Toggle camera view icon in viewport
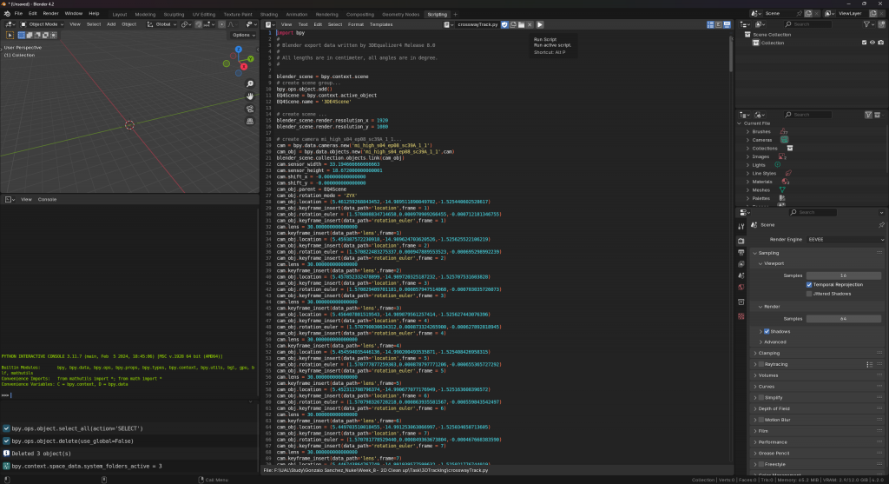 pyautogui.click(x=250, y=109)
